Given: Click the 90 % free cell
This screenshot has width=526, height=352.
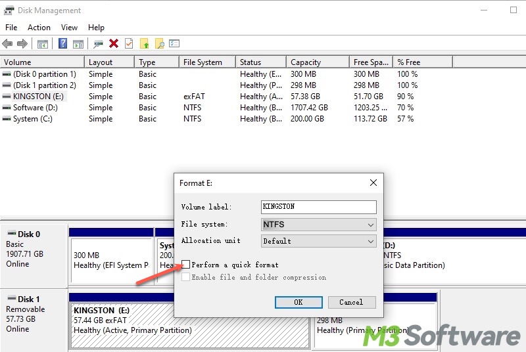Looking at the screenshot, I should click(405, 97).
